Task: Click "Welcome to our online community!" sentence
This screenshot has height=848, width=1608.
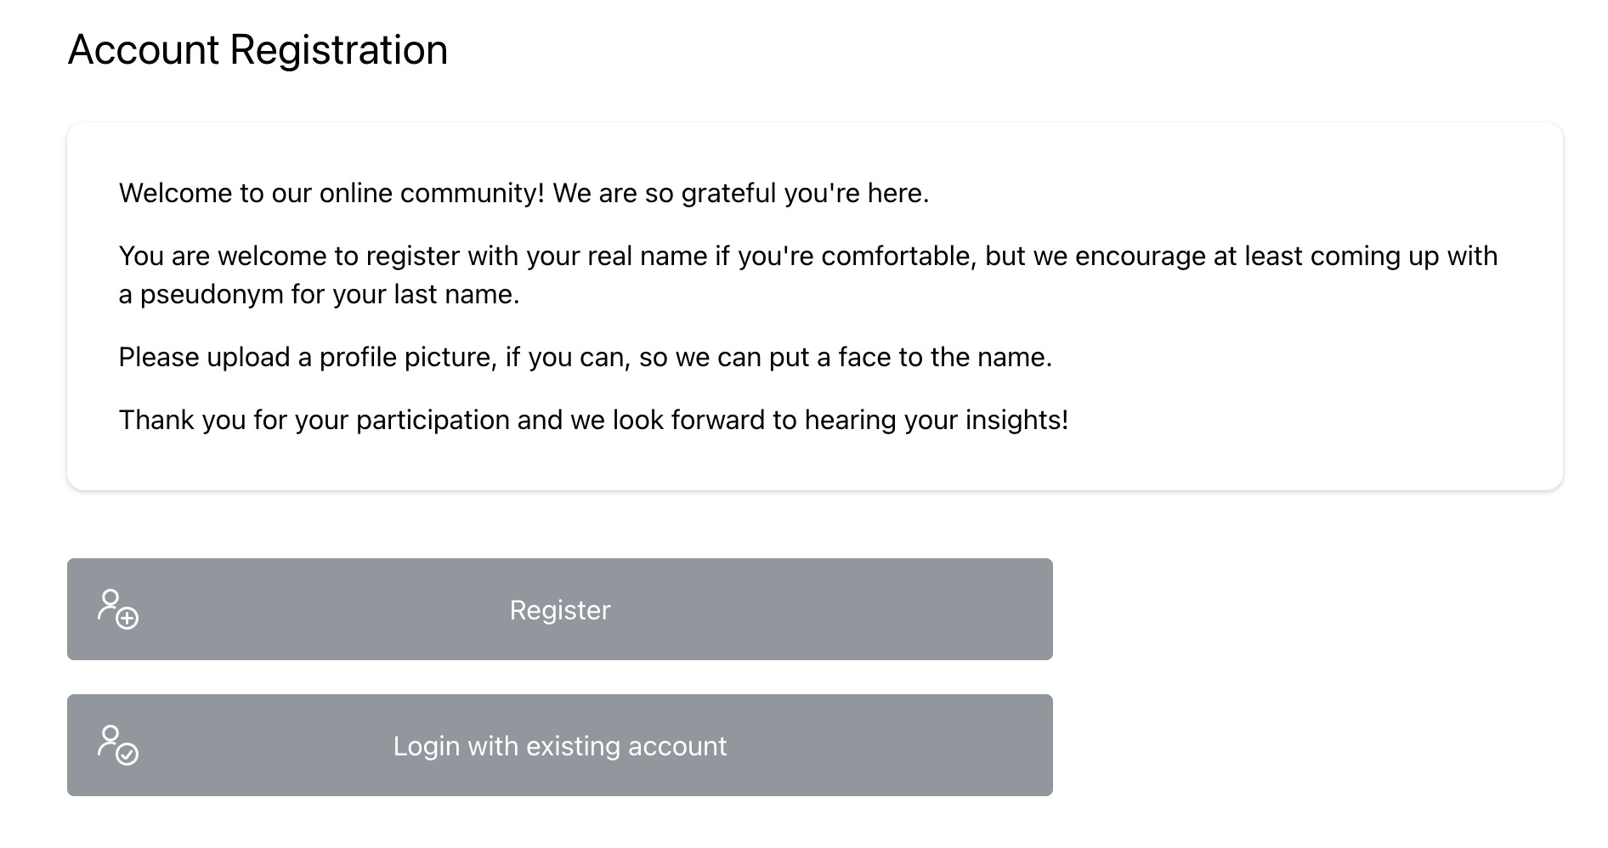Action: coord(331,194)
